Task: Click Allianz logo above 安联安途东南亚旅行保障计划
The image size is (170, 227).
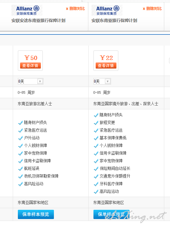Action: coord(27,10)
